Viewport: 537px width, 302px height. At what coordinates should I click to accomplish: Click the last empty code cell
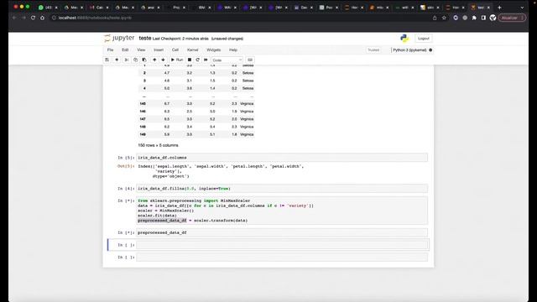coord(282,258)
